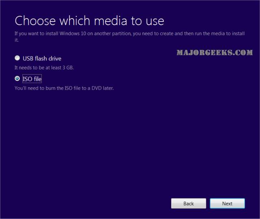Go back with the Back button
Viewport: 260px width, 219px height.
[x=188, y=204]
